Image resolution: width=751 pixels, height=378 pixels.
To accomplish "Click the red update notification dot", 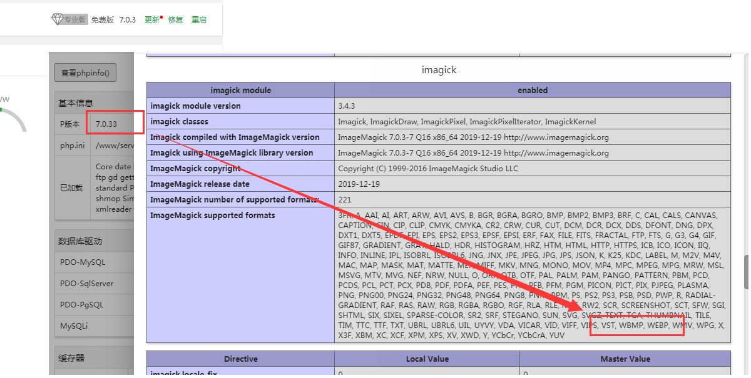I will 161,17.
